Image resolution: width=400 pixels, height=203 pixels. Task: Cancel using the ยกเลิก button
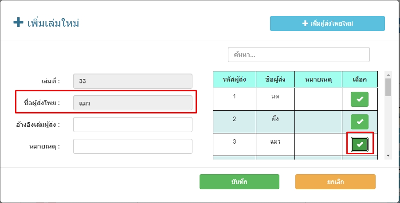pos(335,182)
